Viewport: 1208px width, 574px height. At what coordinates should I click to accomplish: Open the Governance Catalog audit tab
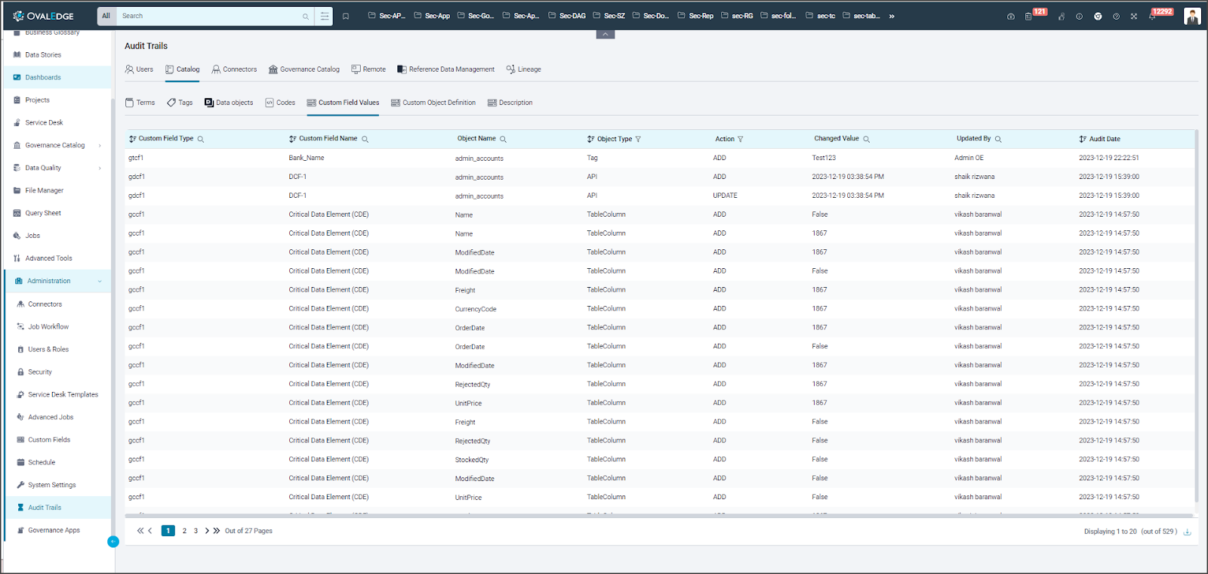click(x=304, y=69)
